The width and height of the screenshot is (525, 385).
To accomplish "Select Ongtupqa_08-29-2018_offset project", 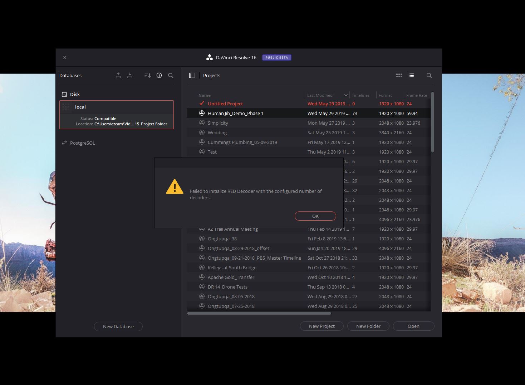I will click(308, 248).
